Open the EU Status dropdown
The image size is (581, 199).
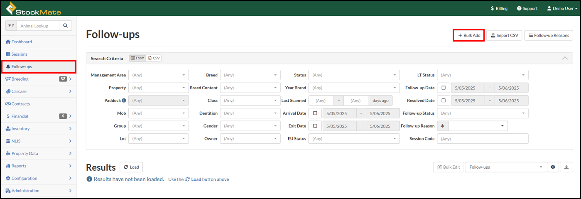pyautogui.click(x=354, y=139)
